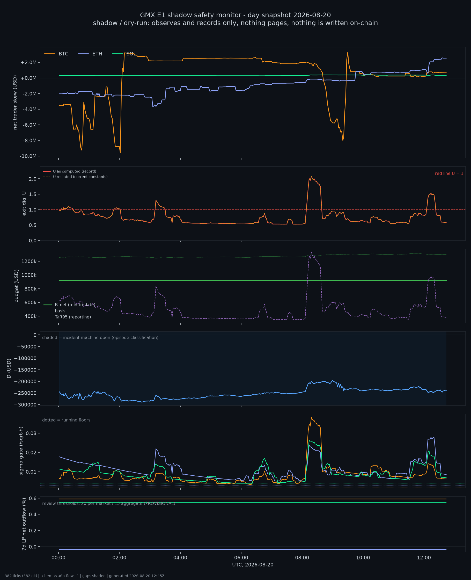Click the '1000k' budget tick label
This screenshot has width=471, height=580.
[x=29, y=275]
